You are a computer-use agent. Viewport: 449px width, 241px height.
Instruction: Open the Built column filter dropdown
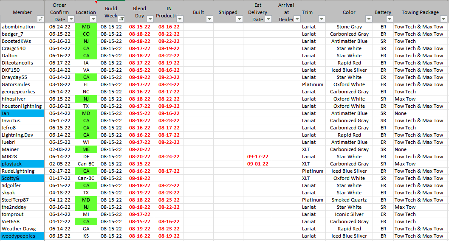click(x=209, y=19)
